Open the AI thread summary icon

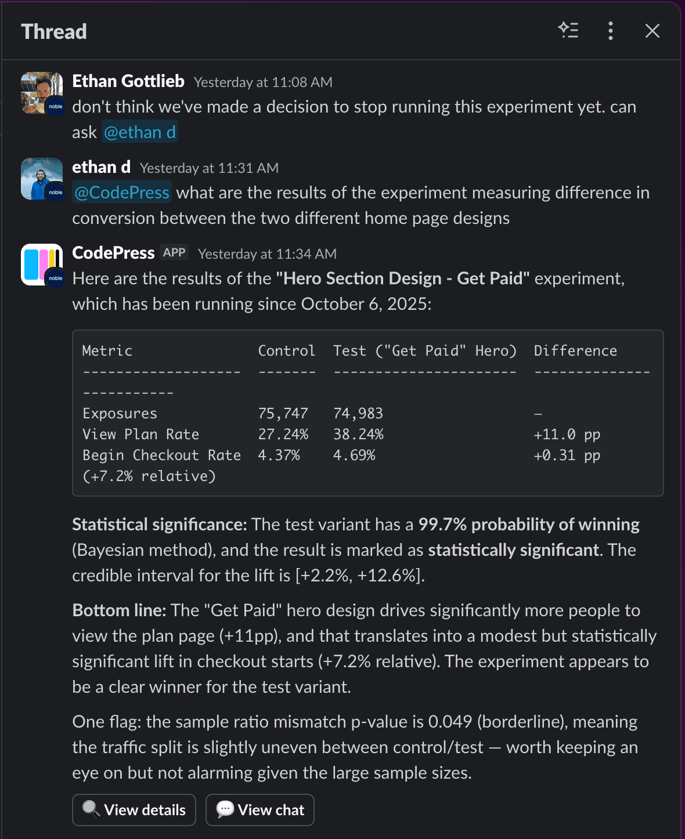[x=568, y=31]
